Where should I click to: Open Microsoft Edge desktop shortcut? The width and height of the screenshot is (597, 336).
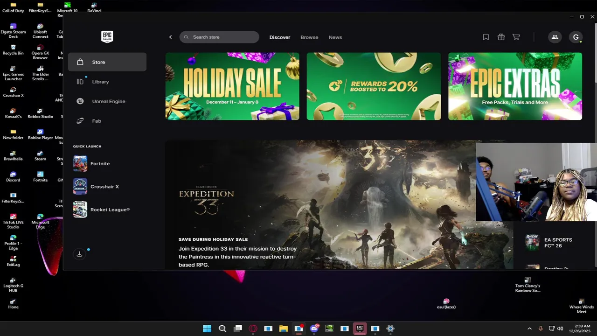click(x=40, y=221)
